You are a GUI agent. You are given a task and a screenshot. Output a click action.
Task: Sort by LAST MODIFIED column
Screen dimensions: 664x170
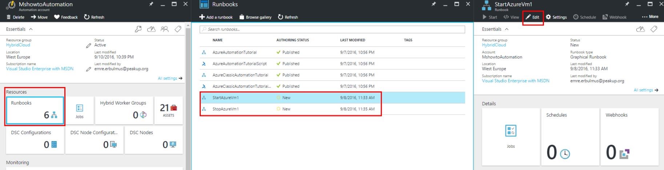point(353,40)
